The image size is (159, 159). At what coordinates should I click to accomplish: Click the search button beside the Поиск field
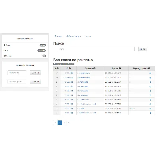pyautogui.click(x=143, y=49)
